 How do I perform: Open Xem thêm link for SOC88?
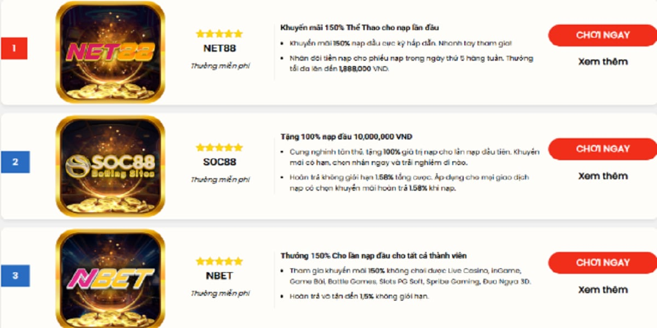tap(603, 176)
